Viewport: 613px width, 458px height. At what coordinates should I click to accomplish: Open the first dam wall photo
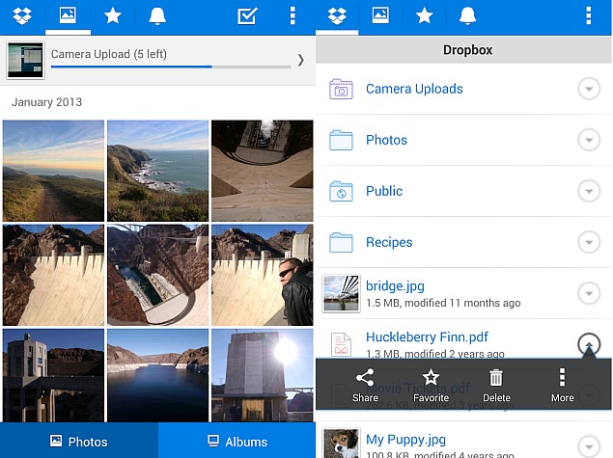[53, 275]
